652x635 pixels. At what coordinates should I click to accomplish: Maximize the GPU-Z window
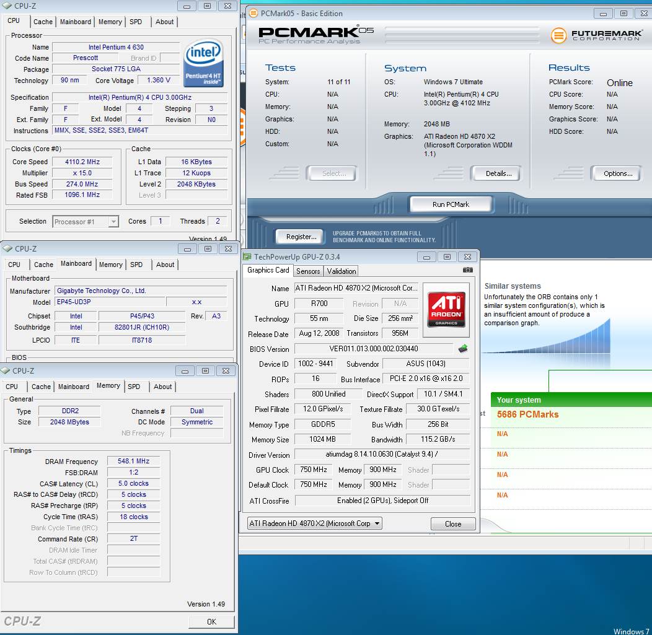coord(447,257)
